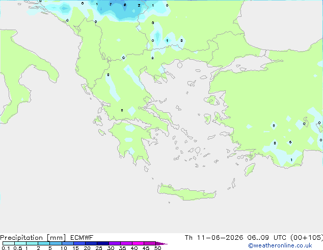Click the '7' precipitation value on map
Screen dimensions: 323x250
coord(111,4)
